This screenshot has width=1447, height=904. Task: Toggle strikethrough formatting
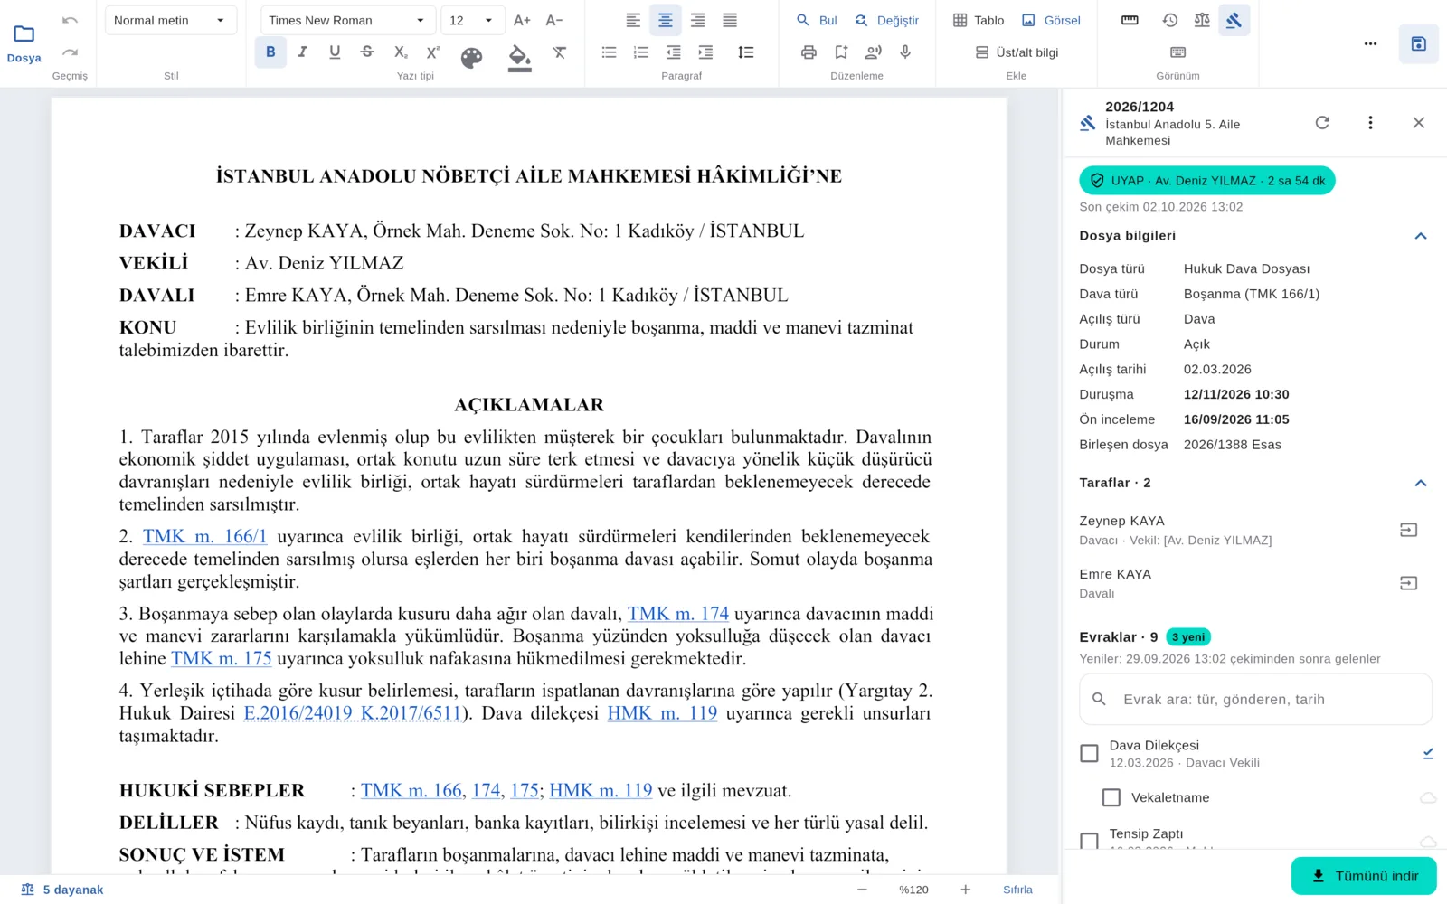click(367, 52)
